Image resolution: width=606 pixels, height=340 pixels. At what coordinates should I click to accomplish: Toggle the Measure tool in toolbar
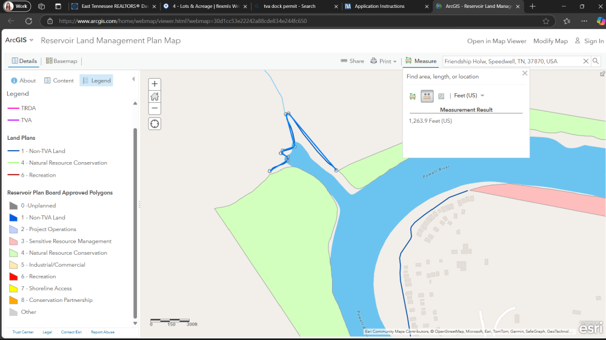point(421,61)
